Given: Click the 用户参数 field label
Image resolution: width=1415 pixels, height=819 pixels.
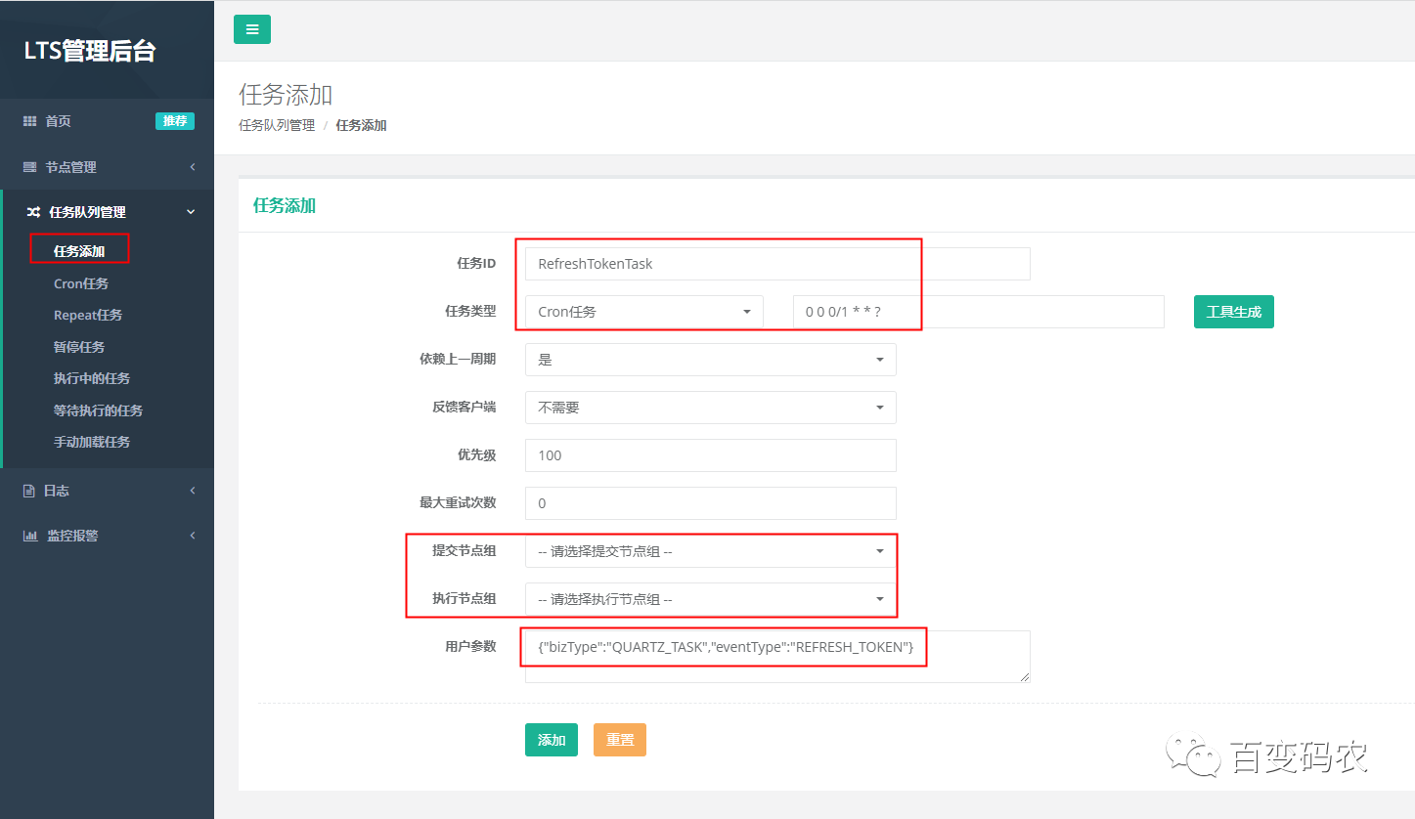Looking at the screenshot, I should (470, 646).
